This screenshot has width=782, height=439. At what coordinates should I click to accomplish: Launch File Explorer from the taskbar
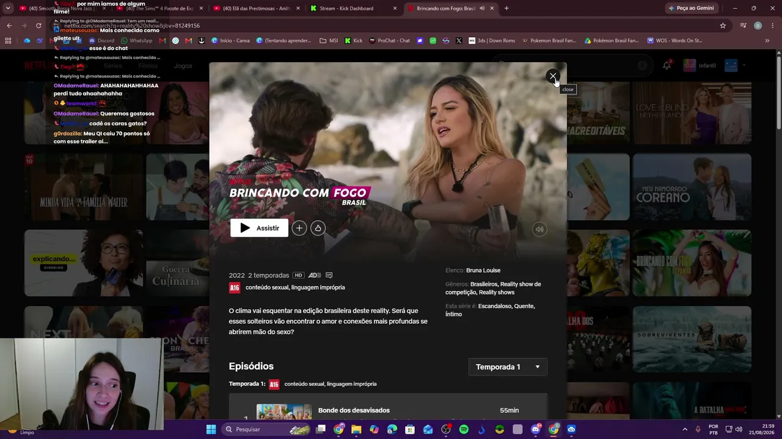click(x=356, y=429)
